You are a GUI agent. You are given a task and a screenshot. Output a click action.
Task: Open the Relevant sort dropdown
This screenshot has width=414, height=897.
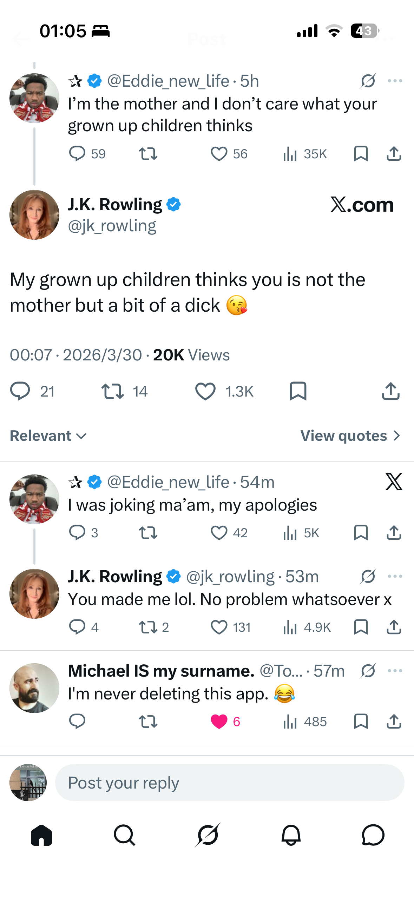tap(47, 435)
